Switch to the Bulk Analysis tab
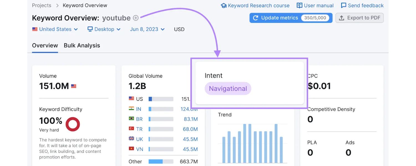The width and height of the screenshot is (416, 166). click(82, 45)
